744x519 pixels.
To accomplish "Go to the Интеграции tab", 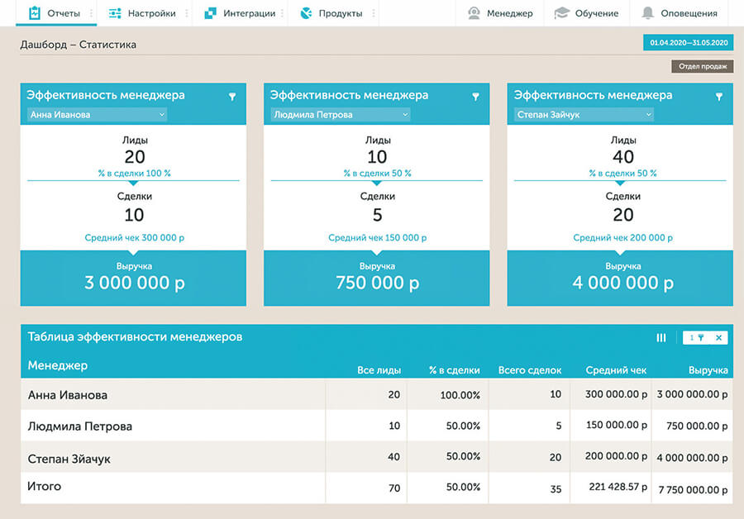I will click(x=239, y=13).
